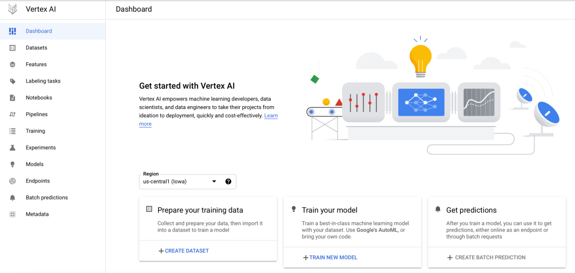575x273 pixels.
Task: Click the Notebooks document icon
Action: (x=12, y=98)
